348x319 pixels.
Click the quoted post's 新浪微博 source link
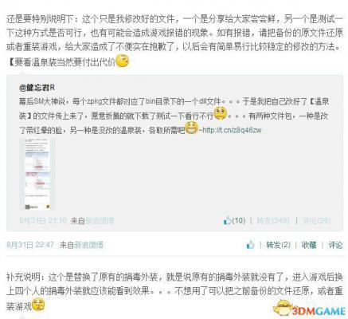(x=100, y=221)
